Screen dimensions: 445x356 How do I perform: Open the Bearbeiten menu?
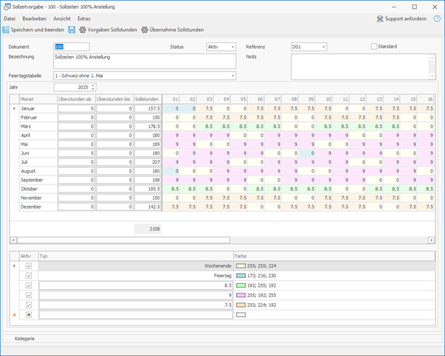tap(34, 19)
